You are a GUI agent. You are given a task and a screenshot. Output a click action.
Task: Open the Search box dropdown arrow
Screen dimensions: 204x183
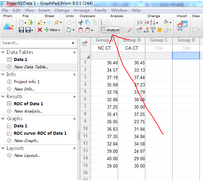coord(73,43)
